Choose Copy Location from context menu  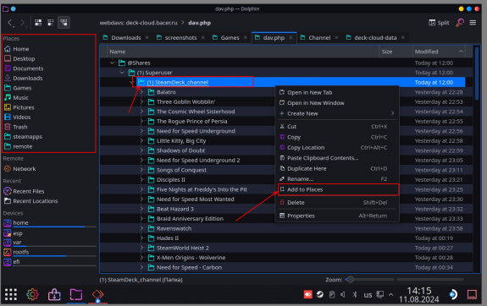337,148
